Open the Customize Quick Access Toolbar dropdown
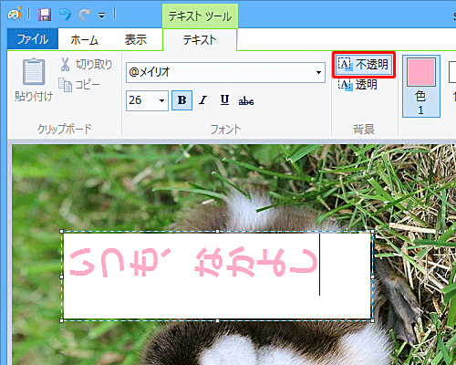This screenshot has height=365, width=456. pyautogui.click(x=102, y=16)
